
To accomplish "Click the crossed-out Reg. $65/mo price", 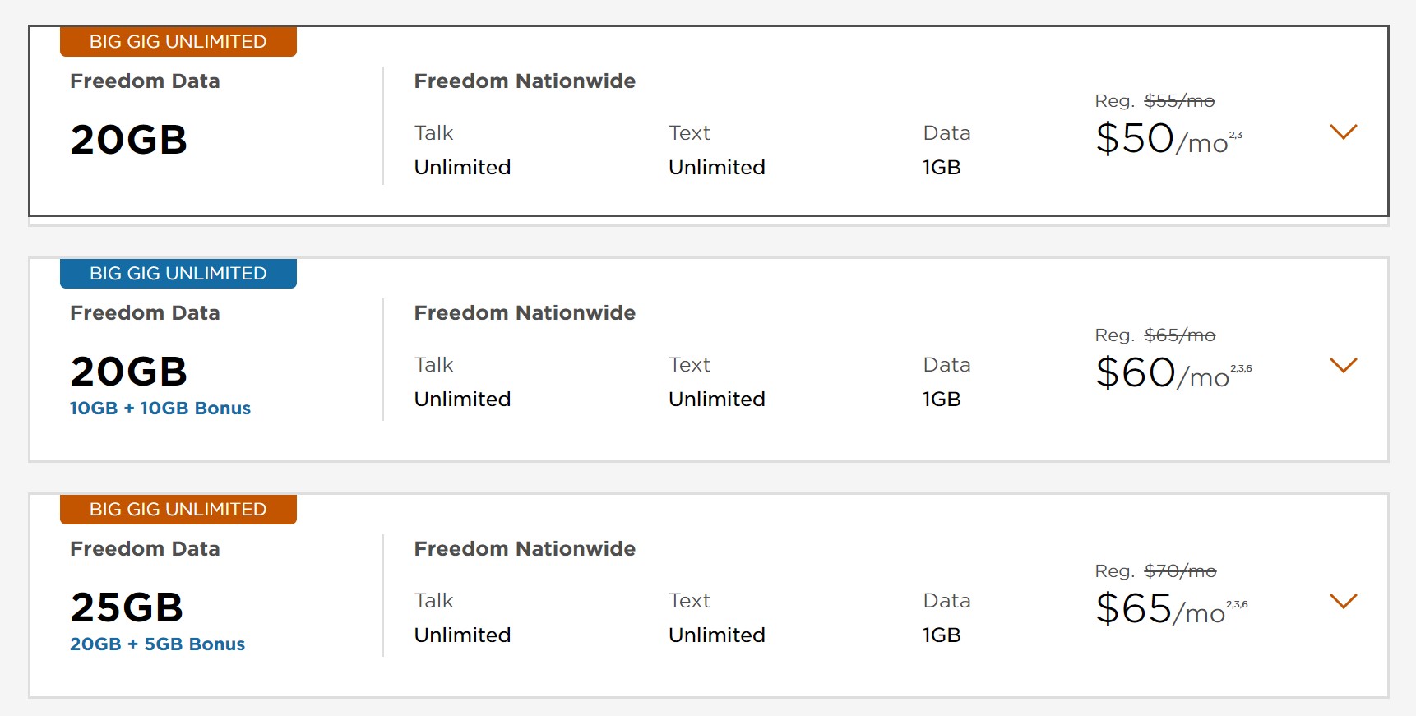I will (x=1179, y=335).
